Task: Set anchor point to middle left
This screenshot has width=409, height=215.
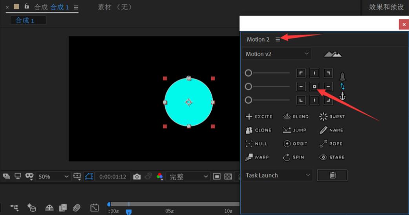Action: click(301, 87)
